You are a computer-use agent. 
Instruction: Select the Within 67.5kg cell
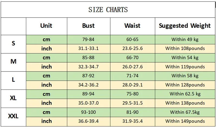tap(185, 112)
